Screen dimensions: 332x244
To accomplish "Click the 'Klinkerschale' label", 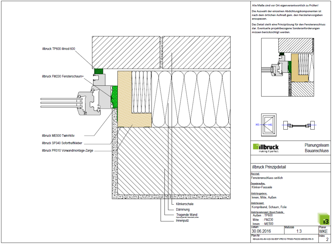I will [x=185, y=204].
